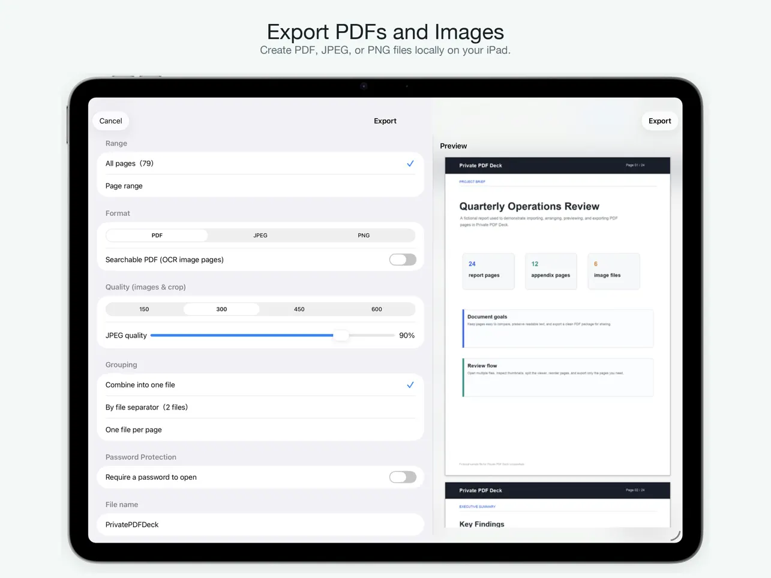771x578 pixels.
Task: Tap the Export button at top right
Action: [659, 121]
